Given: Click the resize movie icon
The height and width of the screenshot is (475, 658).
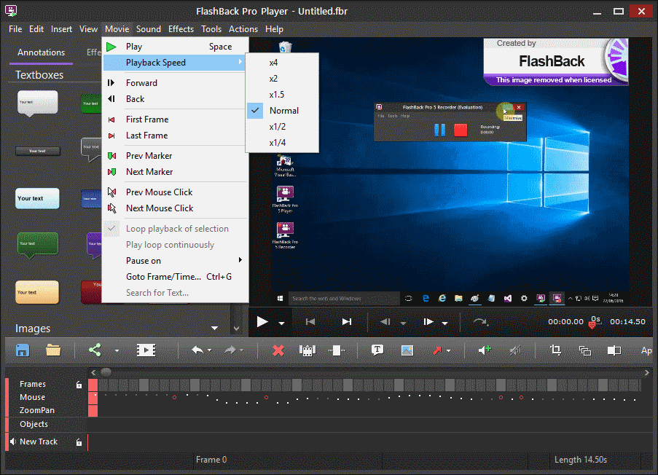Looking at the screenshot, I should click(585, 350).
